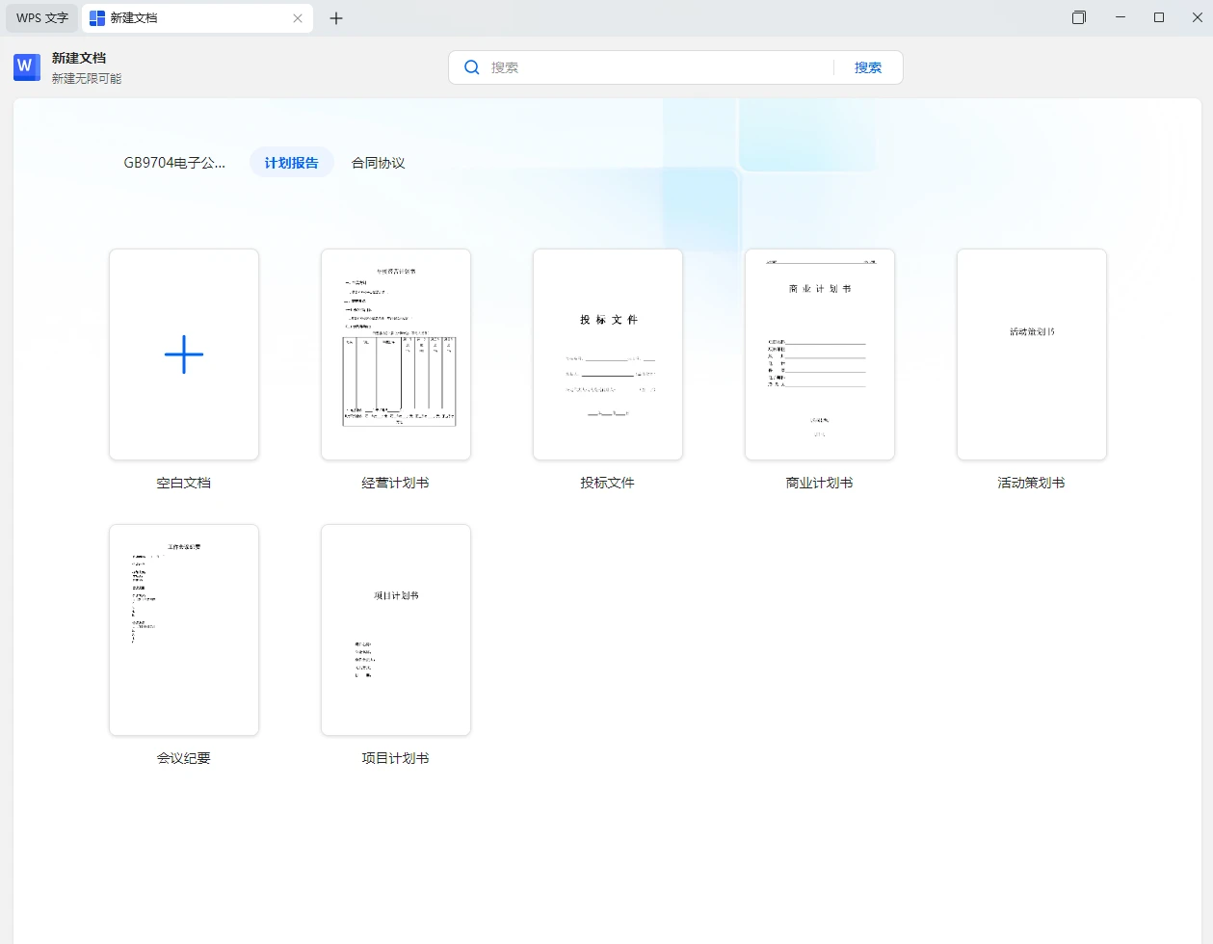Close the 新建文档 tab
The image size is (1213, 944).
pos(298,17)
